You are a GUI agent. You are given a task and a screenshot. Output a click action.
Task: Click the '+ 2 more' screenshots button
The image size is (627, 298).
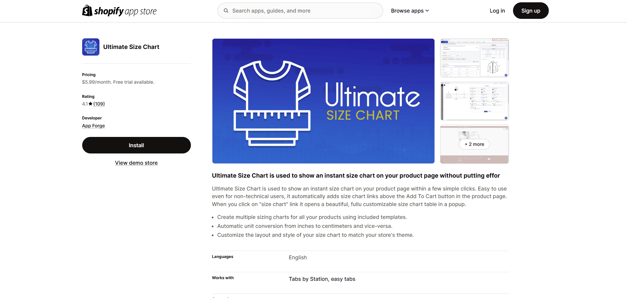click(x=474, y=144)
